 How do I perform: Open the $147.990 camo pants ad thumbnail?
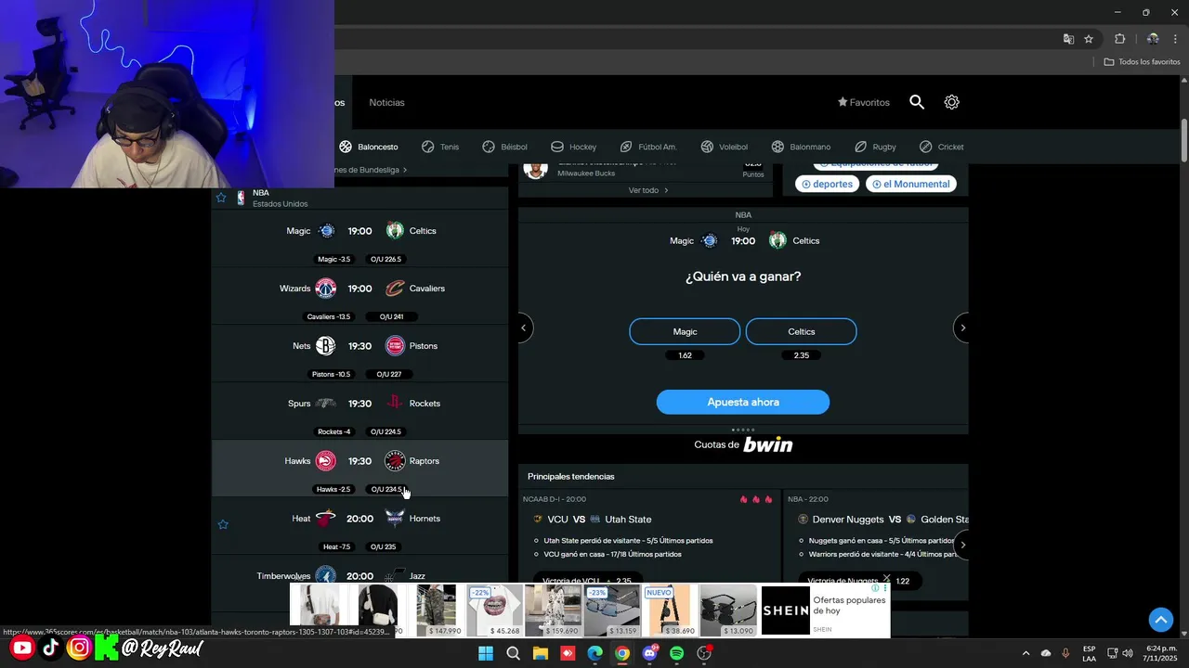437,610
